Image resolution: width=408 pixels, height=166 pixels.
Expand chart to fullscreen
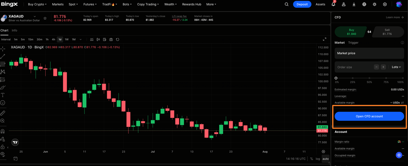(324, 39)
